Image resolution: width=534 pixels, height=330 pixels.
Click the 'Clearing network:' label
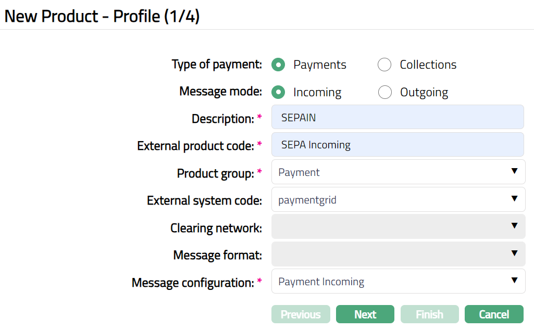pyautogui.click(x=216, y=228)
